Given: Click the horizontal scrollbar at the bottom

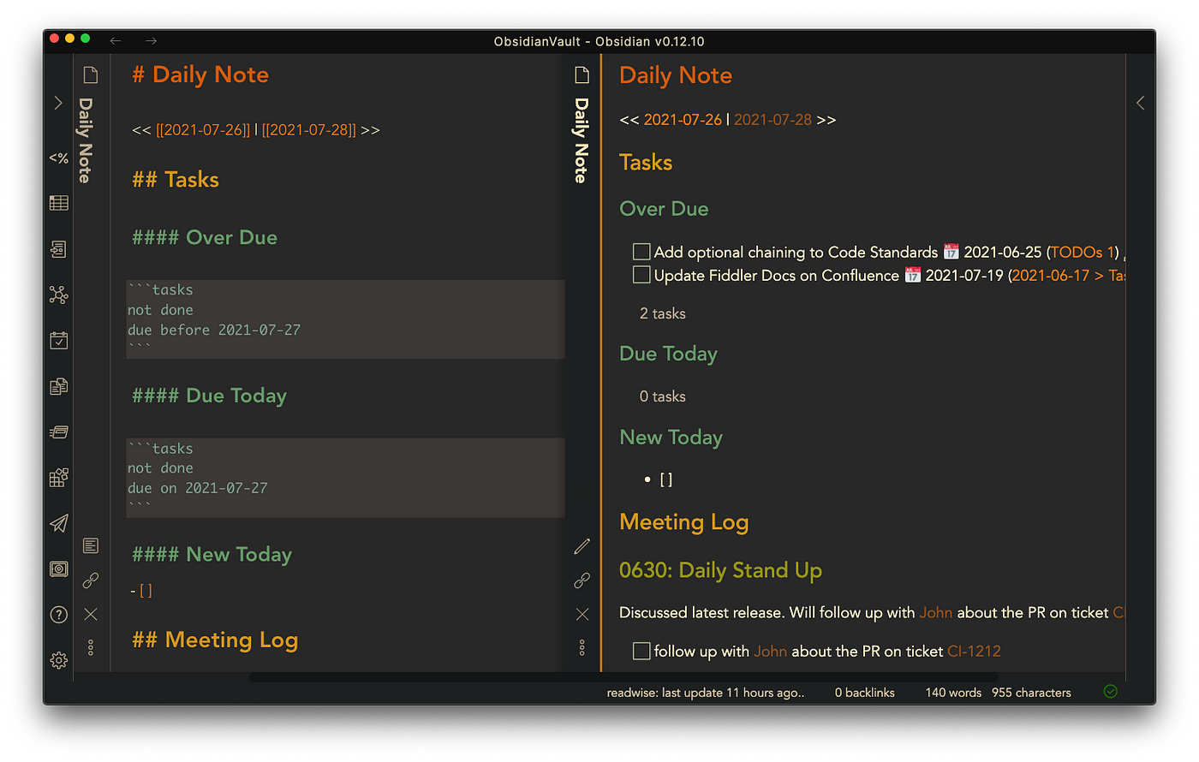Looking at the screenshot, I should 623,677.
